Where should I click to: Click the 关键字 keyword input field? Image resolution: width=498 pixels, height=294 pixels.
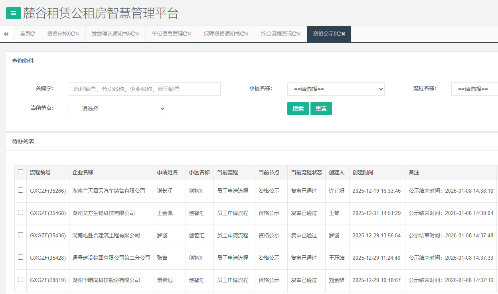click(144, 89)
